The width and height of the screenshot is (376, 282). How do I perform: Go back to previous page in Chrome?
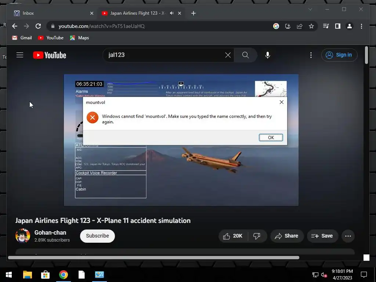tap(15, 26)
